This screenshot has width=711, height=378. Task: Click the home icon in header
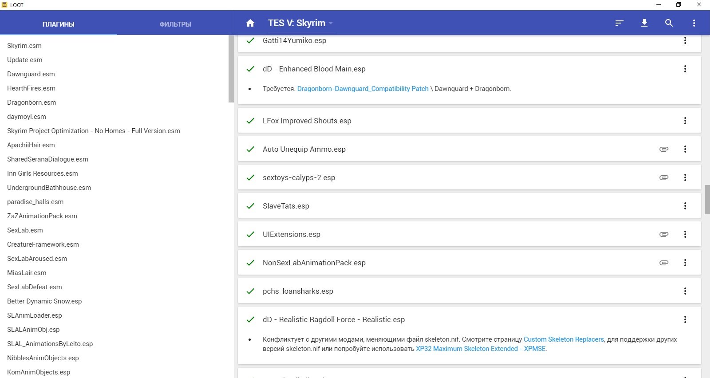click(250, 23)
